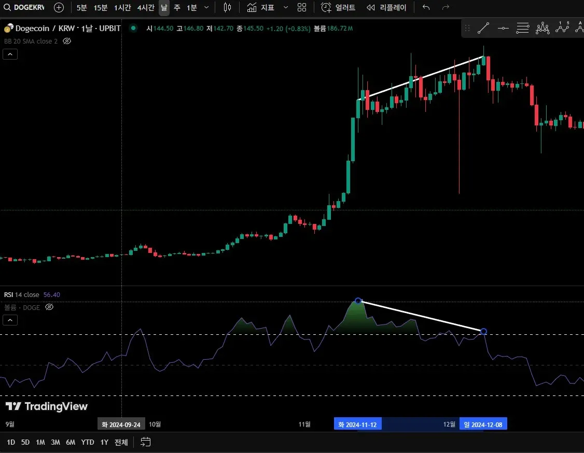
Task: Open the go-to-date calendar icon
Action: click(x=145, y=442)
